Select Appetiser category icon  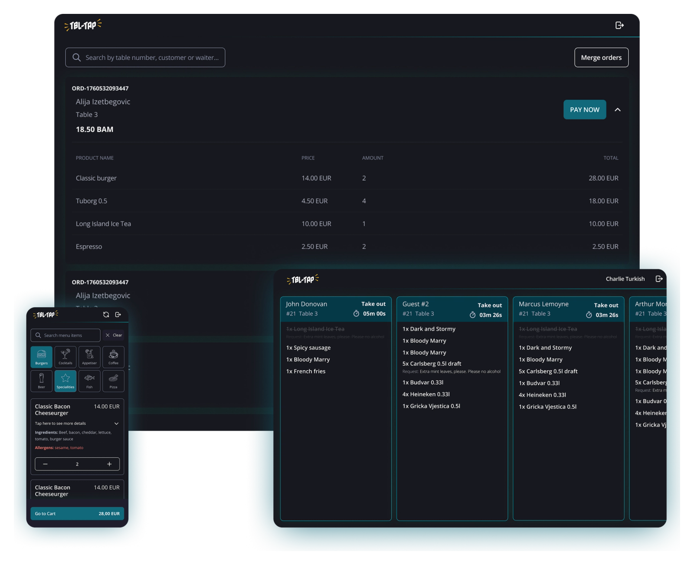click(x=89, y=357)
